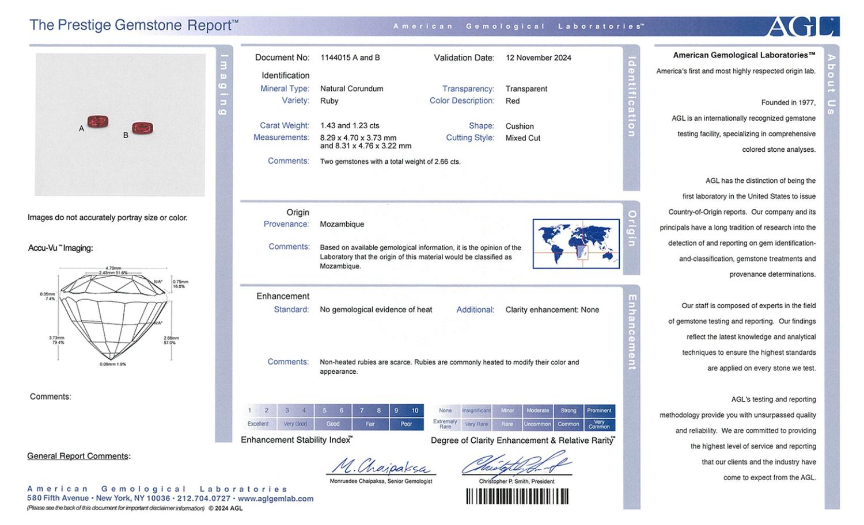Click 'Monruedee Chaipaksa, Senior Gemologist' caption
Screen dimensions: 864x525
click(x=381, y=481)
